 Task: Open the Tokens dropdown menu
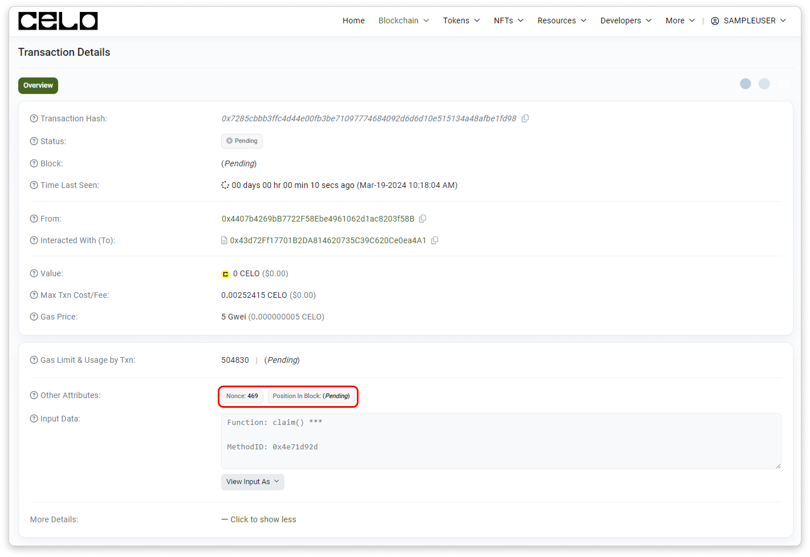(x=461, y=21)
